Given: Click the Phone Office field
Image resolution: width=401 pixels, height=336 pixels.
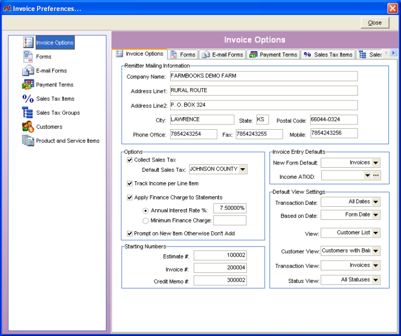Looking at the screenshot, I should [x=194, y=134].
